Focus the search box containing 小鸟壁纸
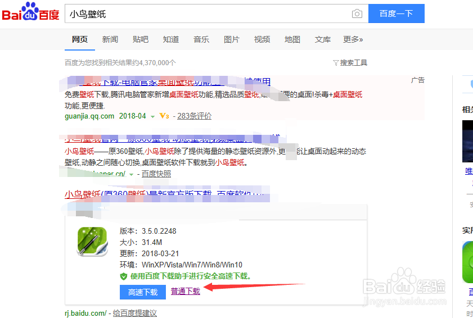 [217, 13]
